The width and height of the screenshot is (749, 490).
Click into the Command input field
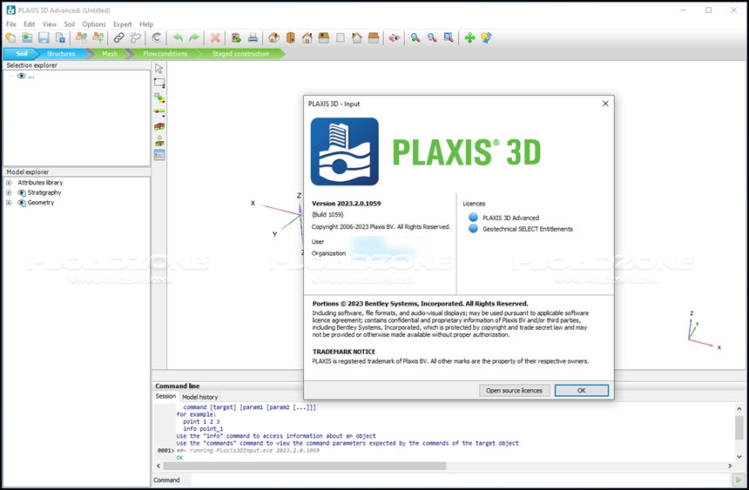click(x=461, y=480)
